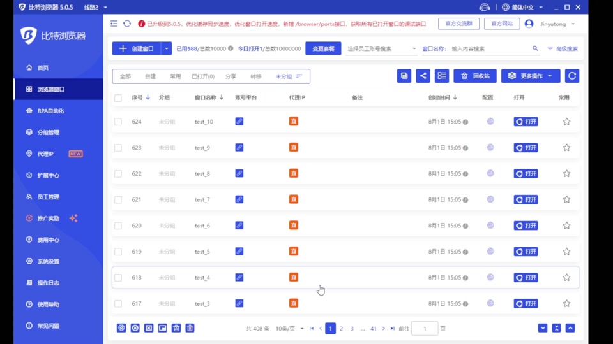Switch to the Ungrouped tab
This screenshot has height=344, width=613.
[x=284, y=76]
